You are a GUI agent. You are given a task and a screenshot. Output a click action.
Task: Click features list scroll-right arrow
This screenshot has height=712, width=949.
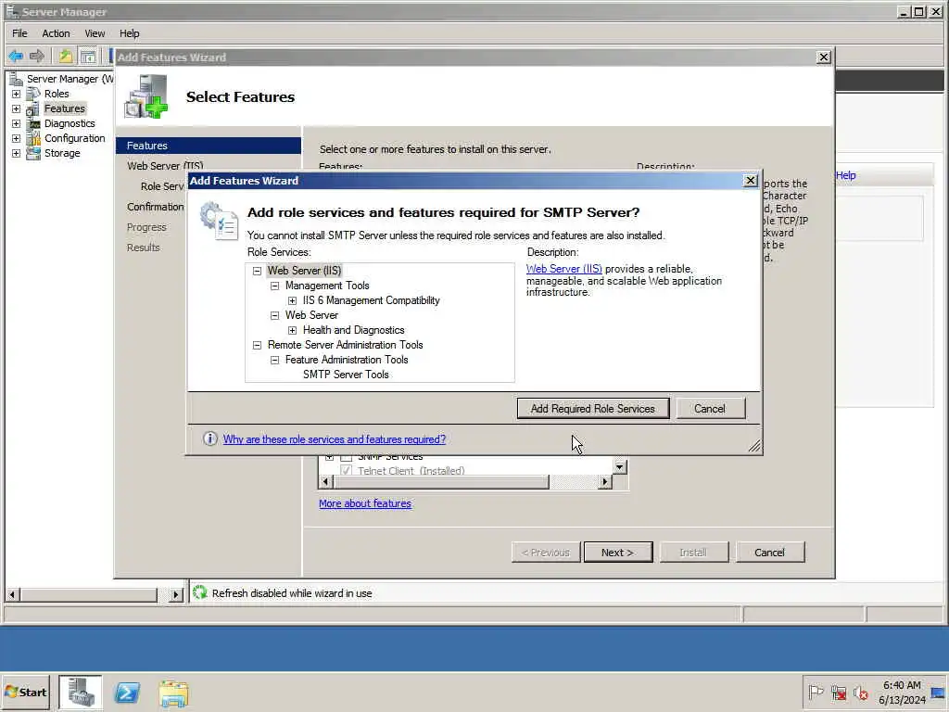(x=604, y=482)
